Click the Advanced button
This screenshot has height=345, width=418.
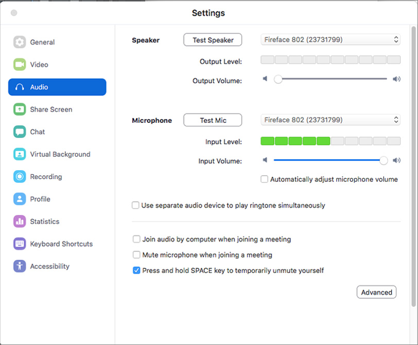point(376,292)
